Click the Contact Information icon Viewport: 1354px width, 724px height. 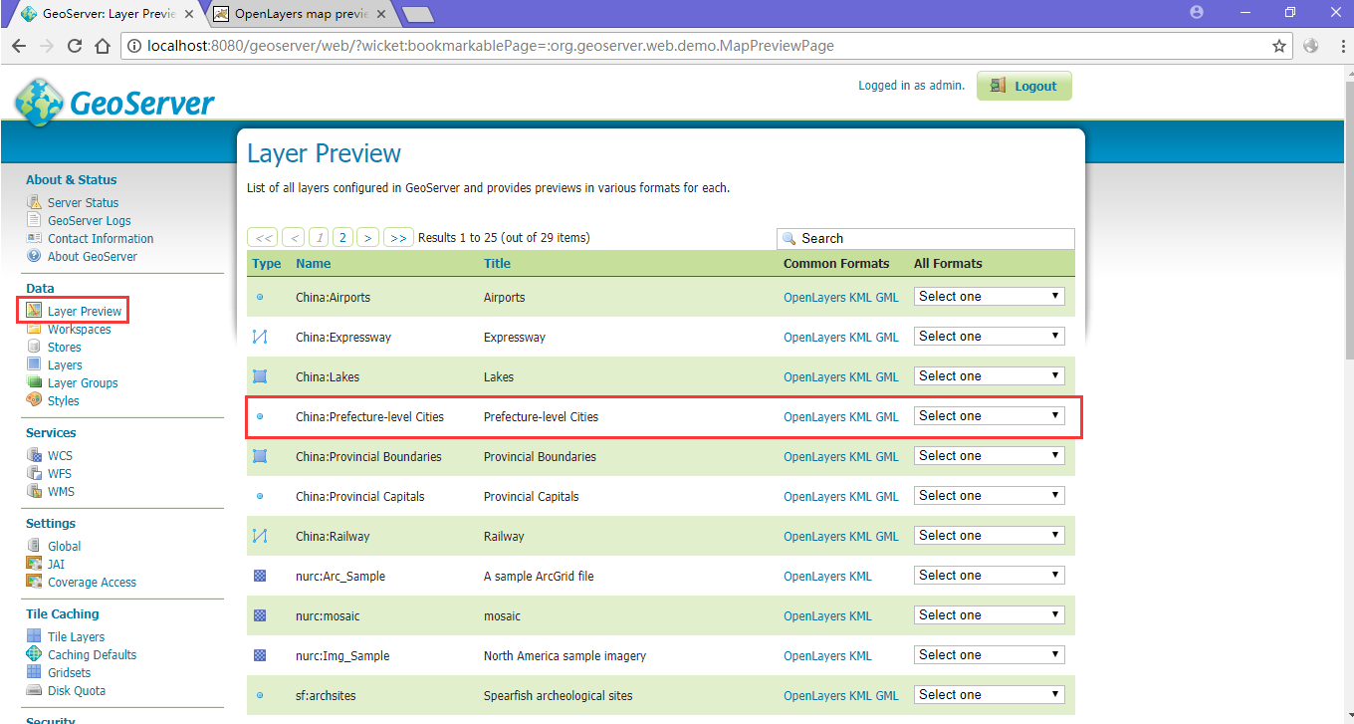pyautogui.click(x=35, y=238)
